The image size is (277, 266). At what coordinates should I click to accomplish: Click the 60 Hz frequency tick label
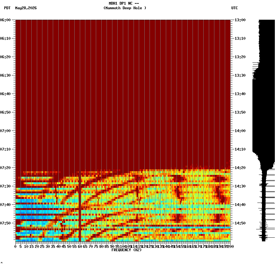(x=80, y=247)
